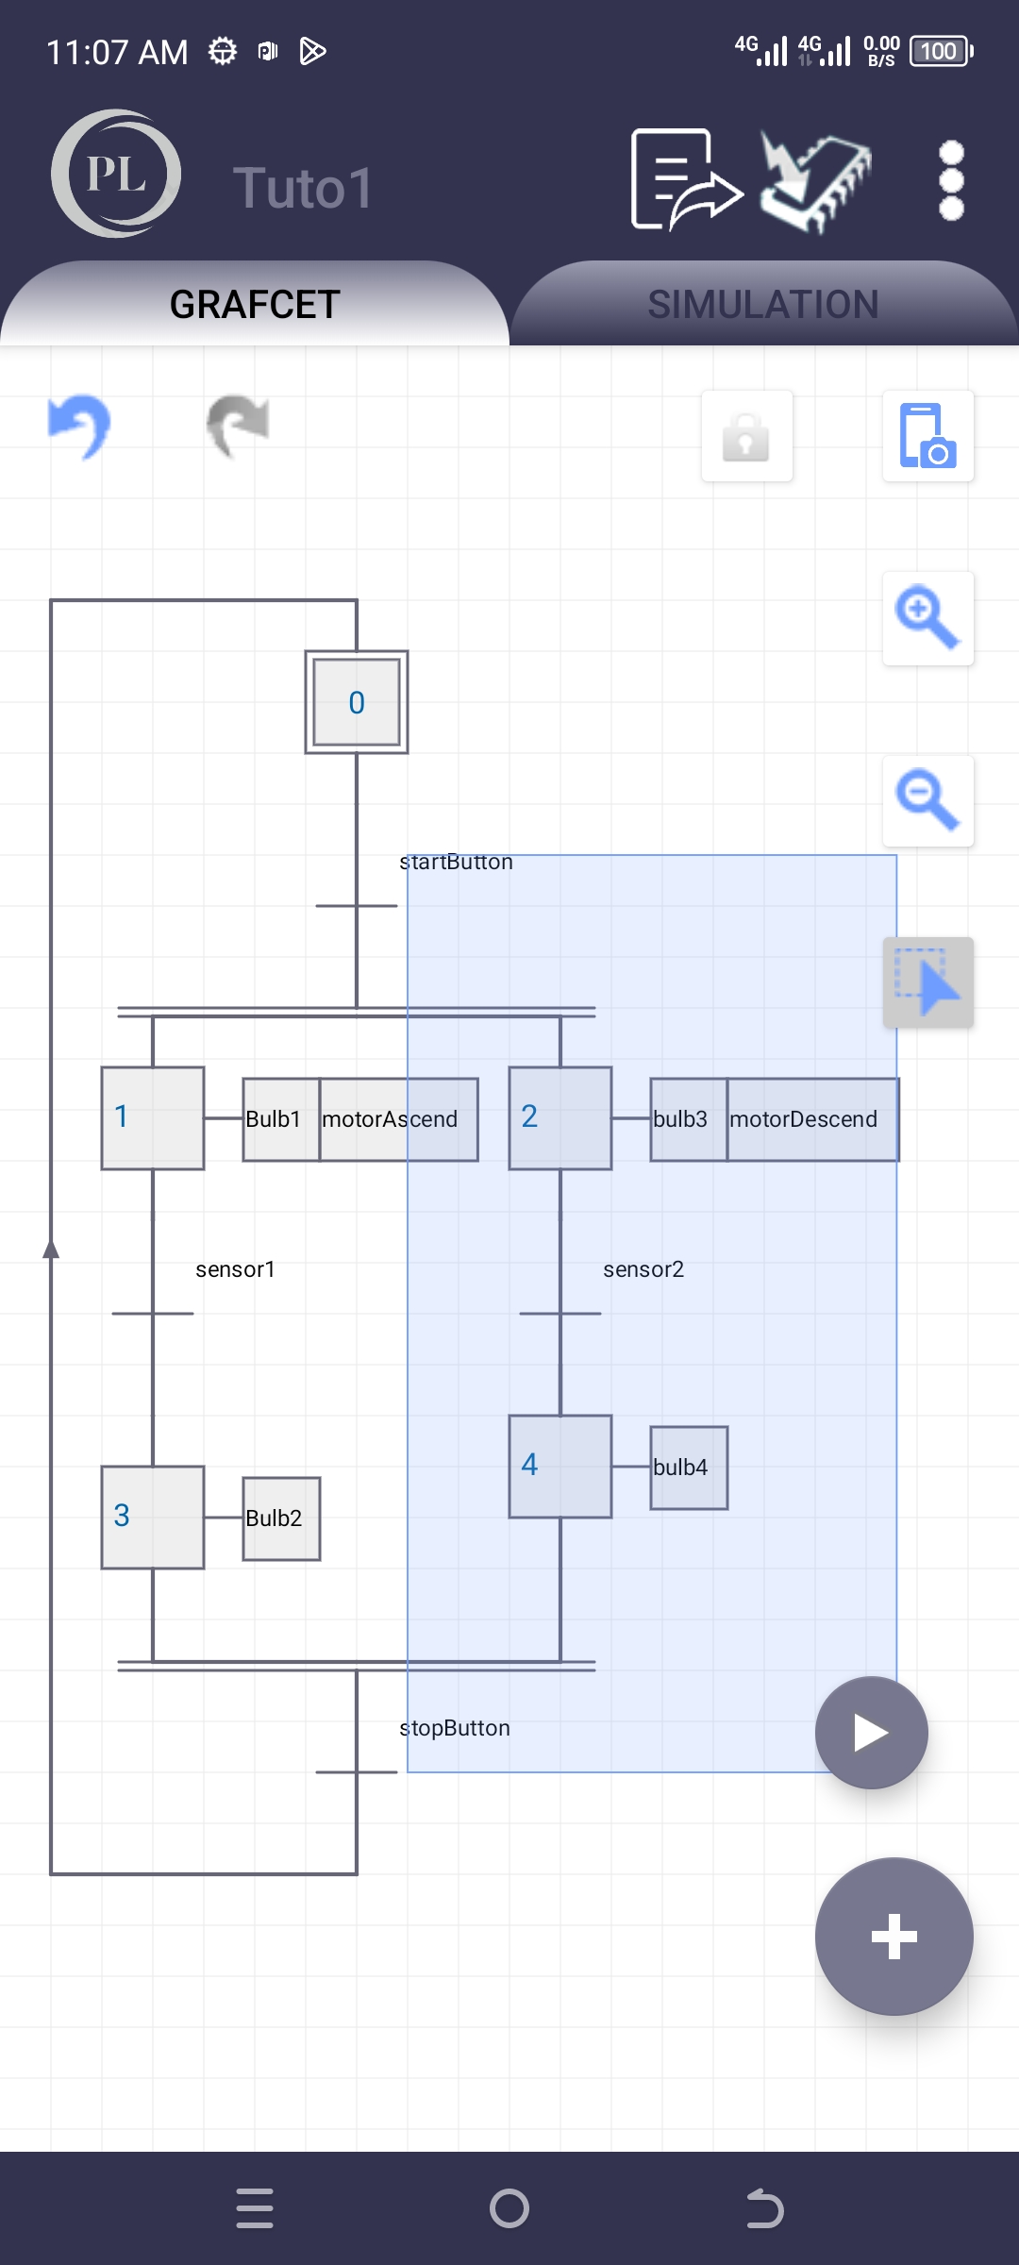This screenshot has width=1019, height=2265.
Task: Open the three-dot overflow menu
Action: [x=951, y=180]
